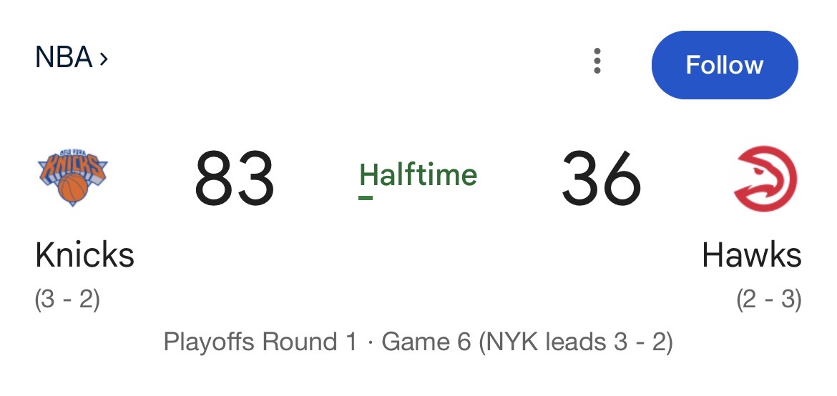Click the basketball in the Knicks logo

72,188
